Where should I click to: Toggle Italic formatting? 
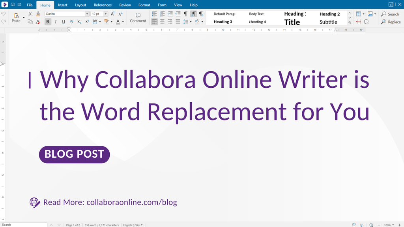56,22
